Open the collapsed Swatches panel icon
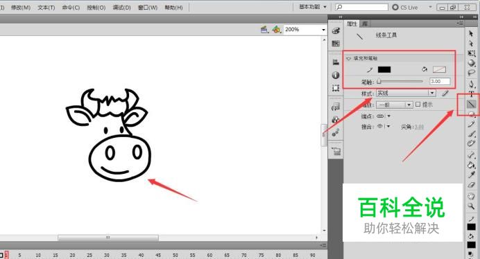Viewport: 480px width, 259px height. [336, 43]
